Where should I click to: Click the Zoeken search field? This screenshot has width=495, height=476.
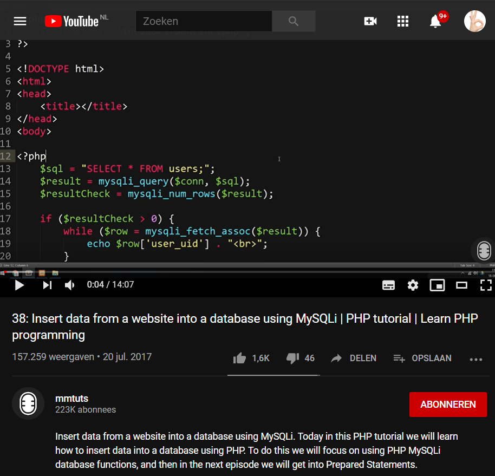204,21
